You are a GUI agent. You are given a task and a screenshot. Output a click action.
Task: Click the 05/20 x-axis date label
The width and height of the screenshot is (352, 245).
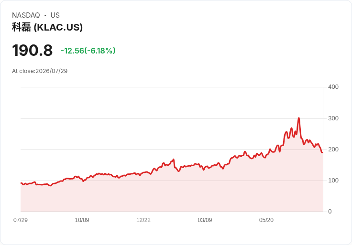click(266, 220)
